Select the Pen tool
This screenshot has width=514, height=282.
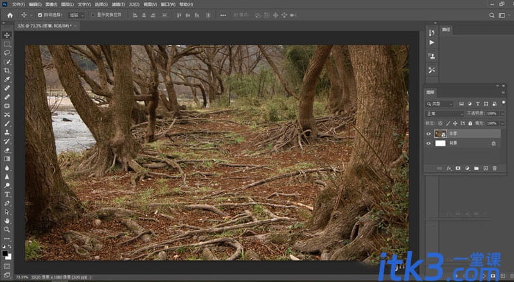[7, 203]
